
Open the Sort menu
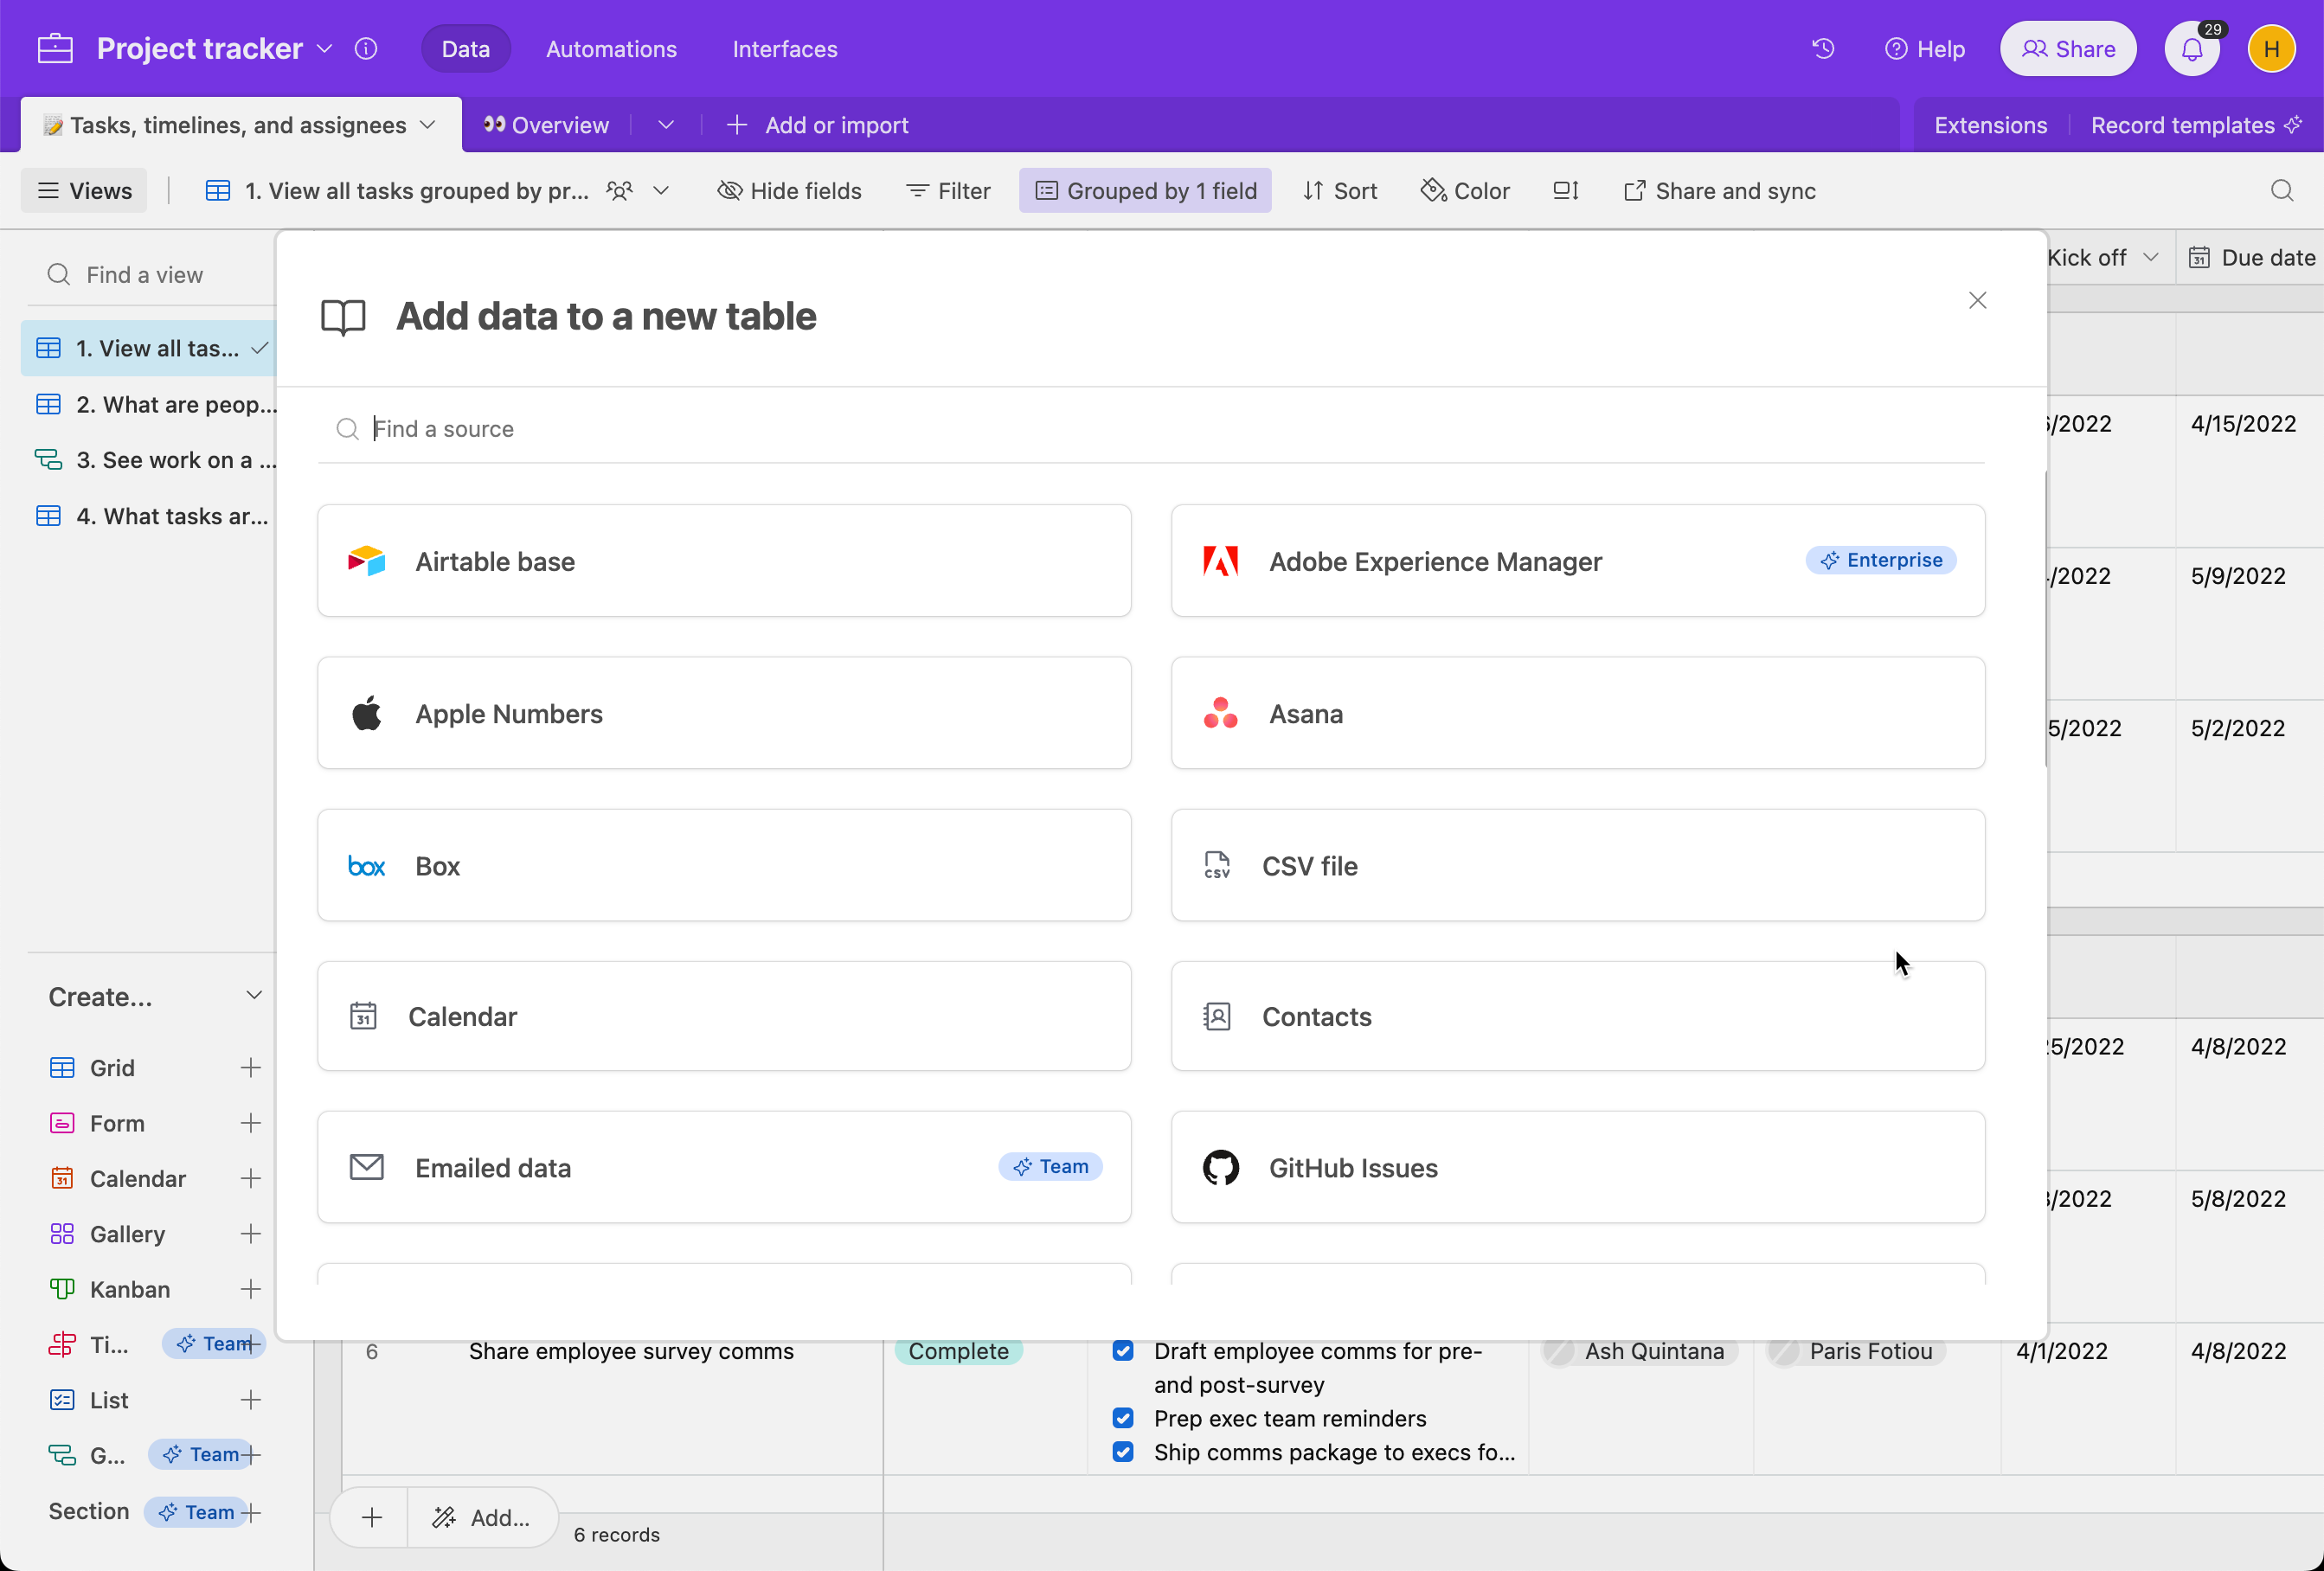coord(1340,190)
